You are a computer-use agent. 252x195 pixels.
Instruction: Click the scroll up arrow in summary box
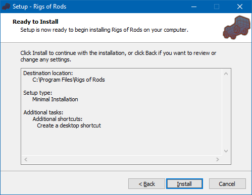[226, 74]
